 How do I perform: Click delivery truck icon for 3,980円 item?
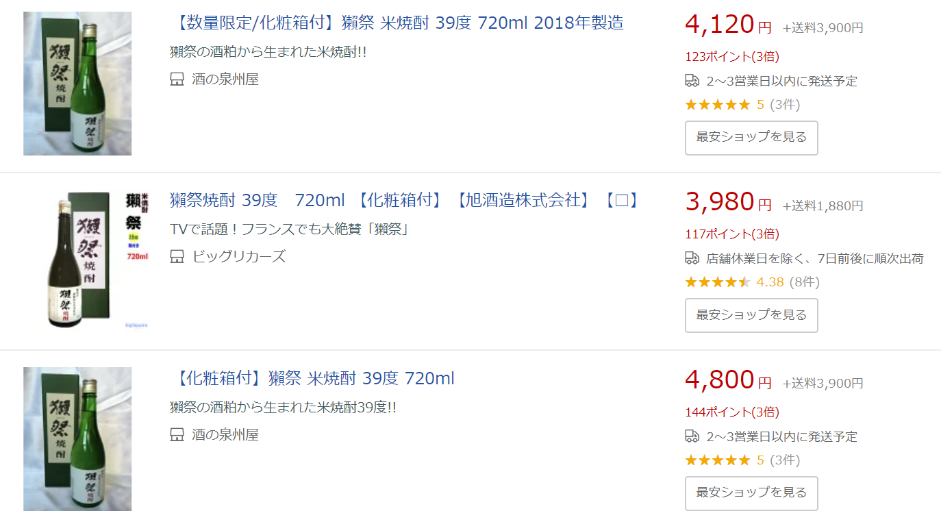(692, 258)
